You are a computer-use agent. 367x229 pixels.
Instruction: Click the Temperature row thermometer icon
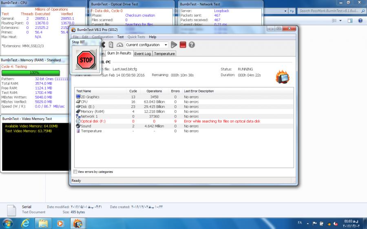(x=78, y=131)
